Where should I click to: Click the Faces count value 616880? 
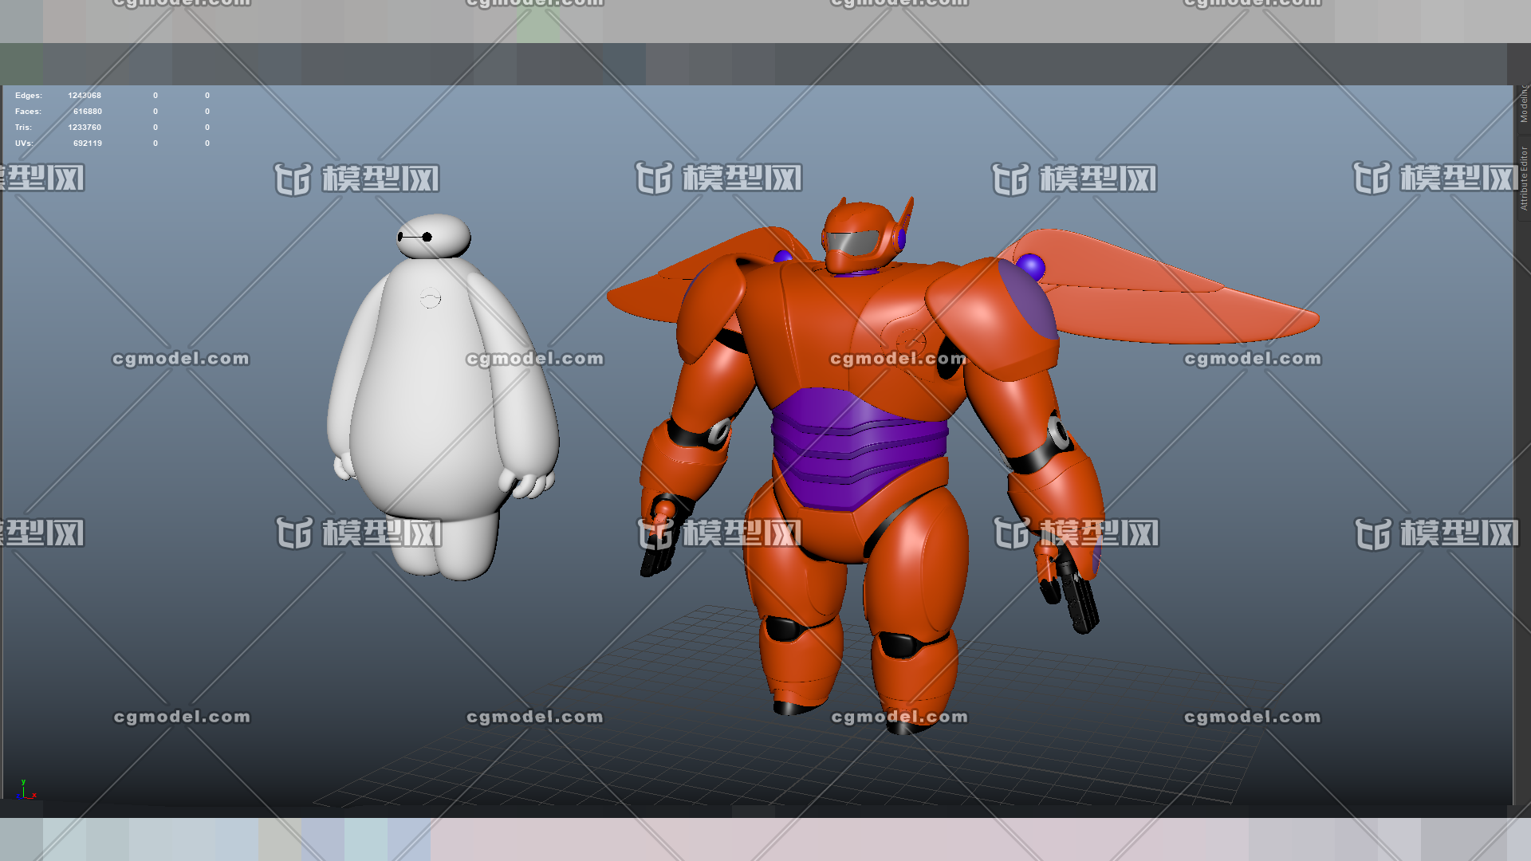(88, 112)
